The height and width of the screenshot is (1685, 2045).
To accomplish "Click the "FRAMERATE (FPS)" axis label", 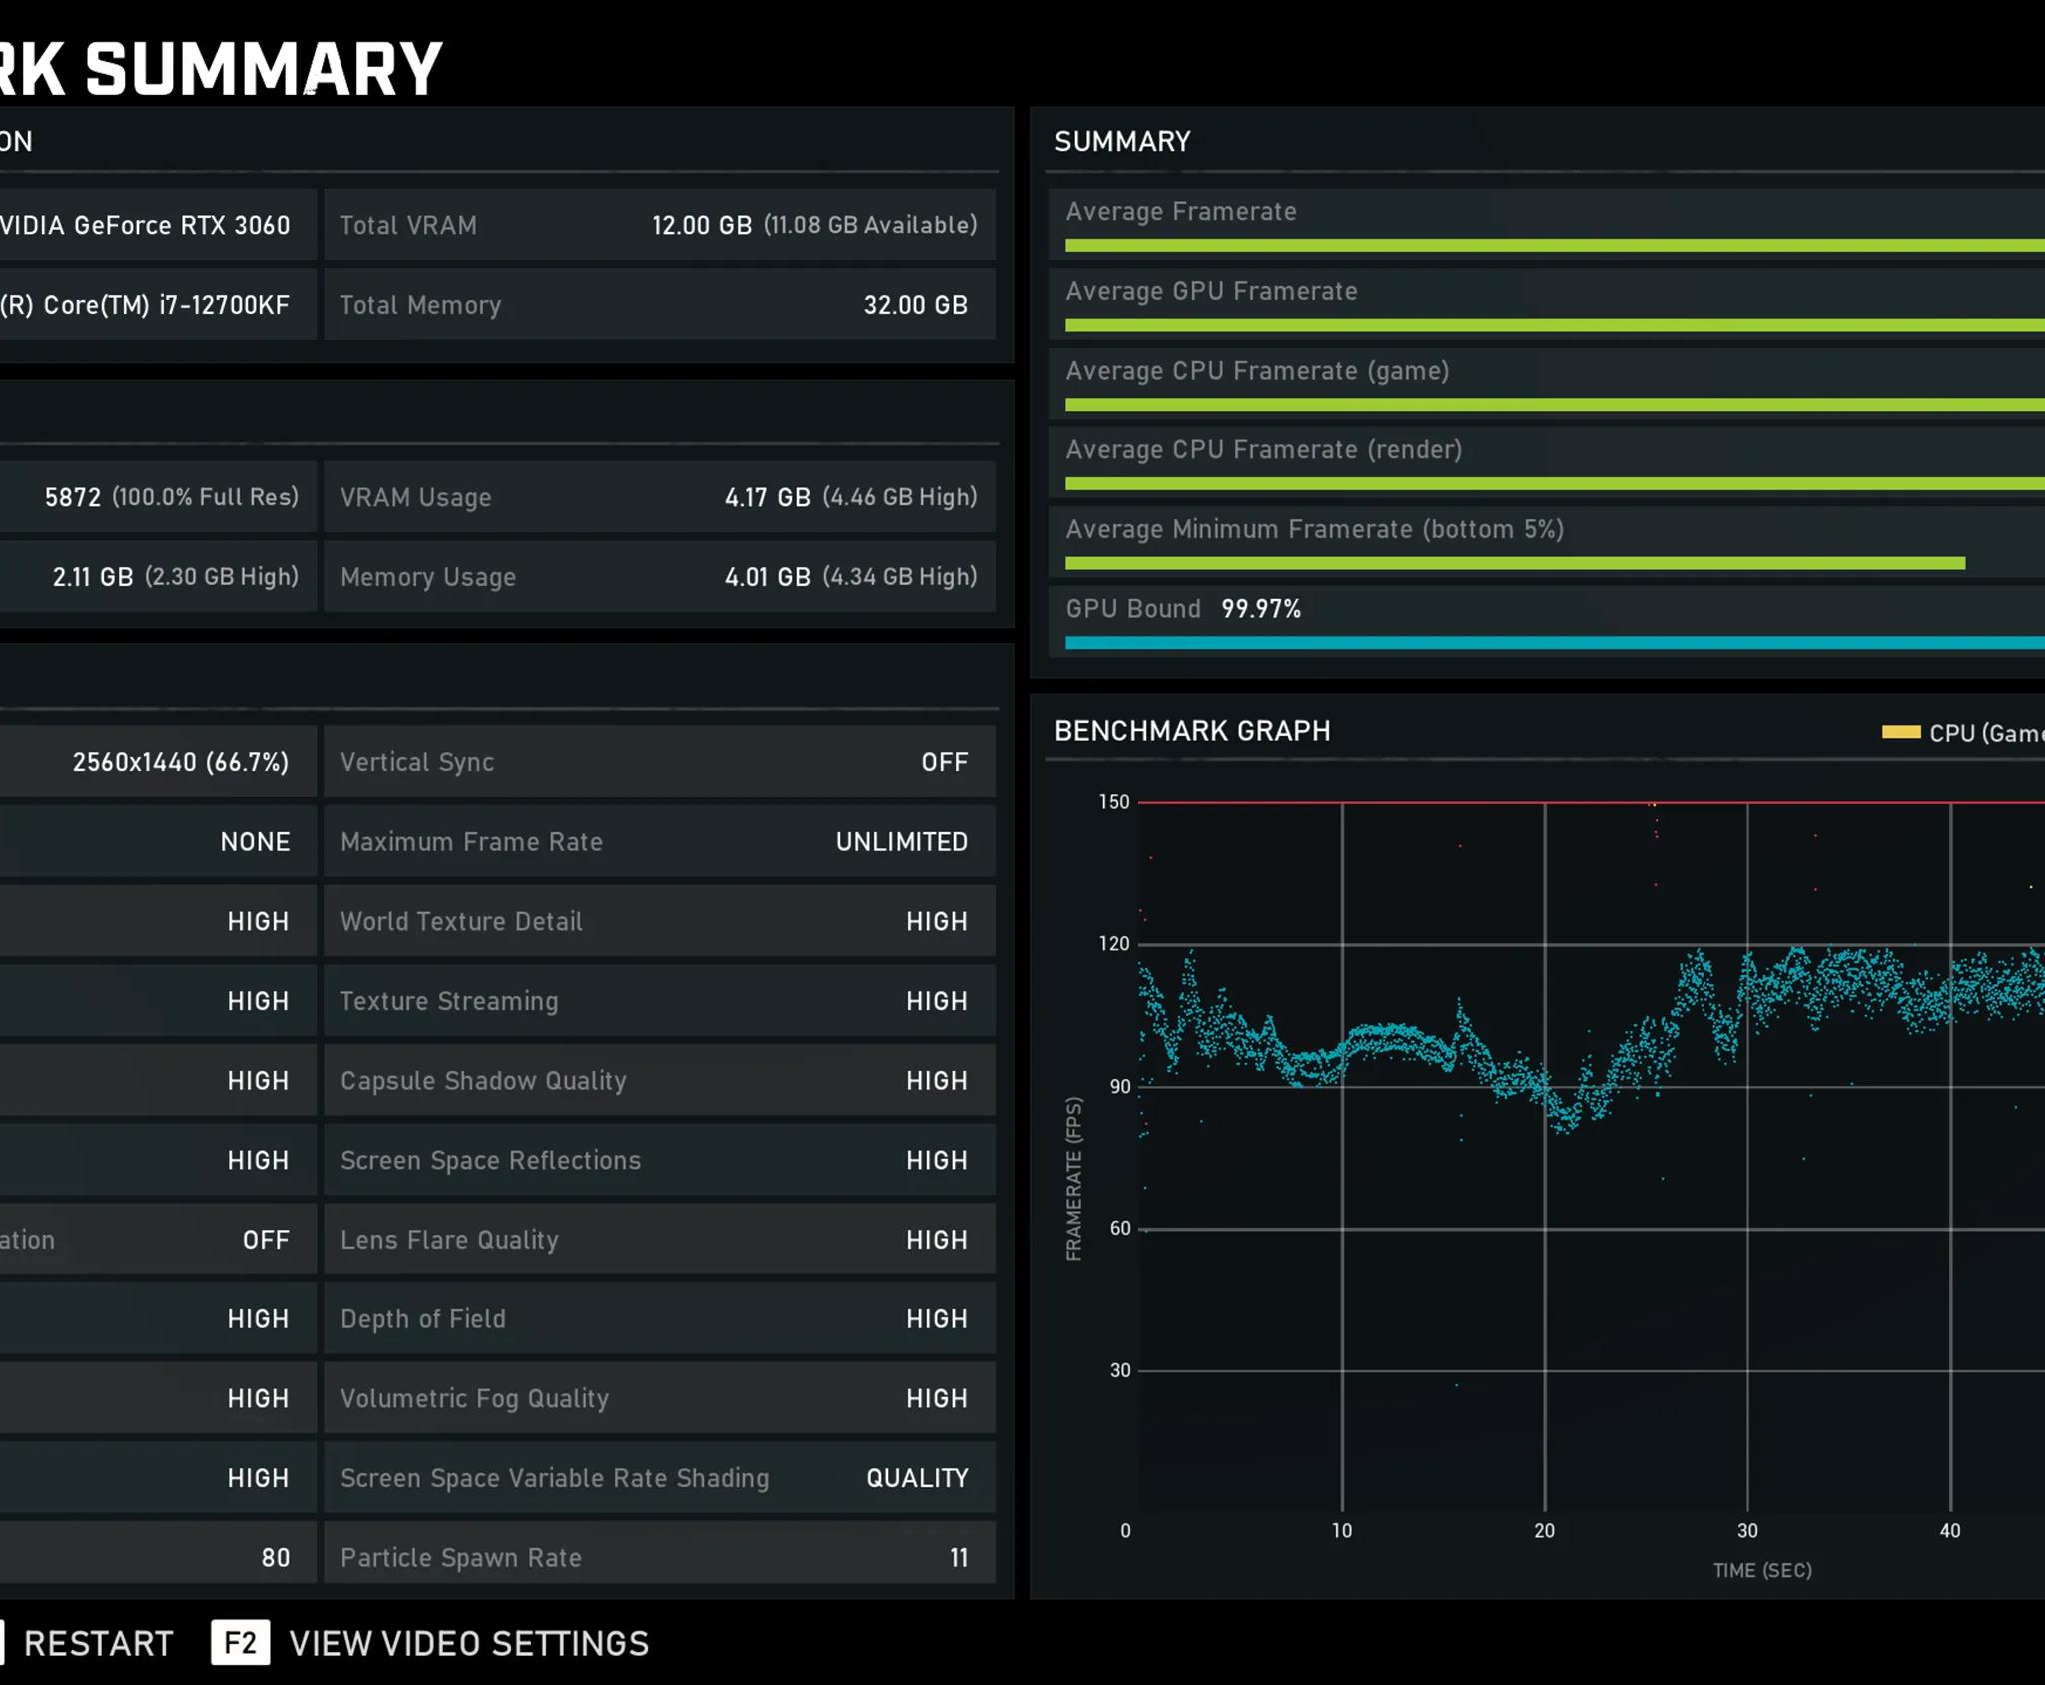I will click(x=1074, y=1179).
